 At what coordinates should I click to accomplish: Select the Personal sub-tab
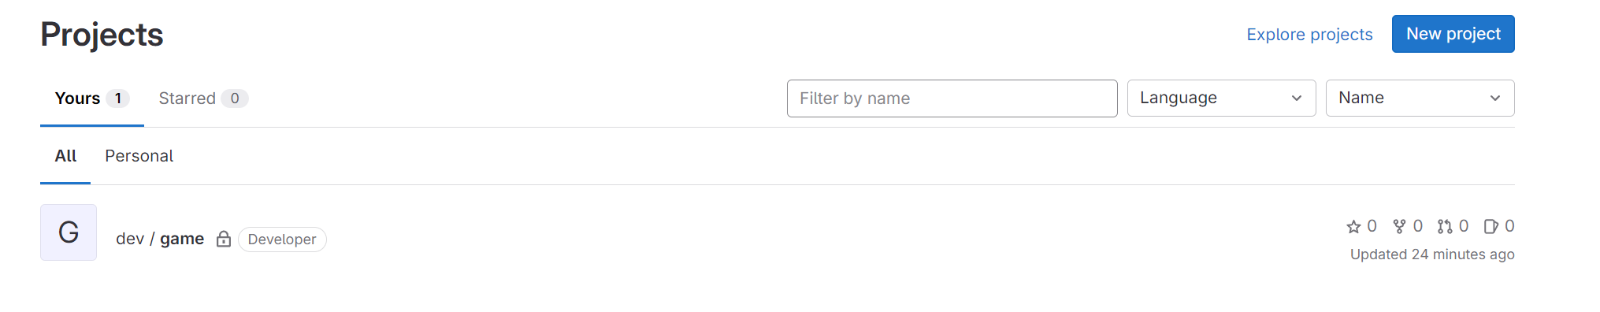(139, 156)
